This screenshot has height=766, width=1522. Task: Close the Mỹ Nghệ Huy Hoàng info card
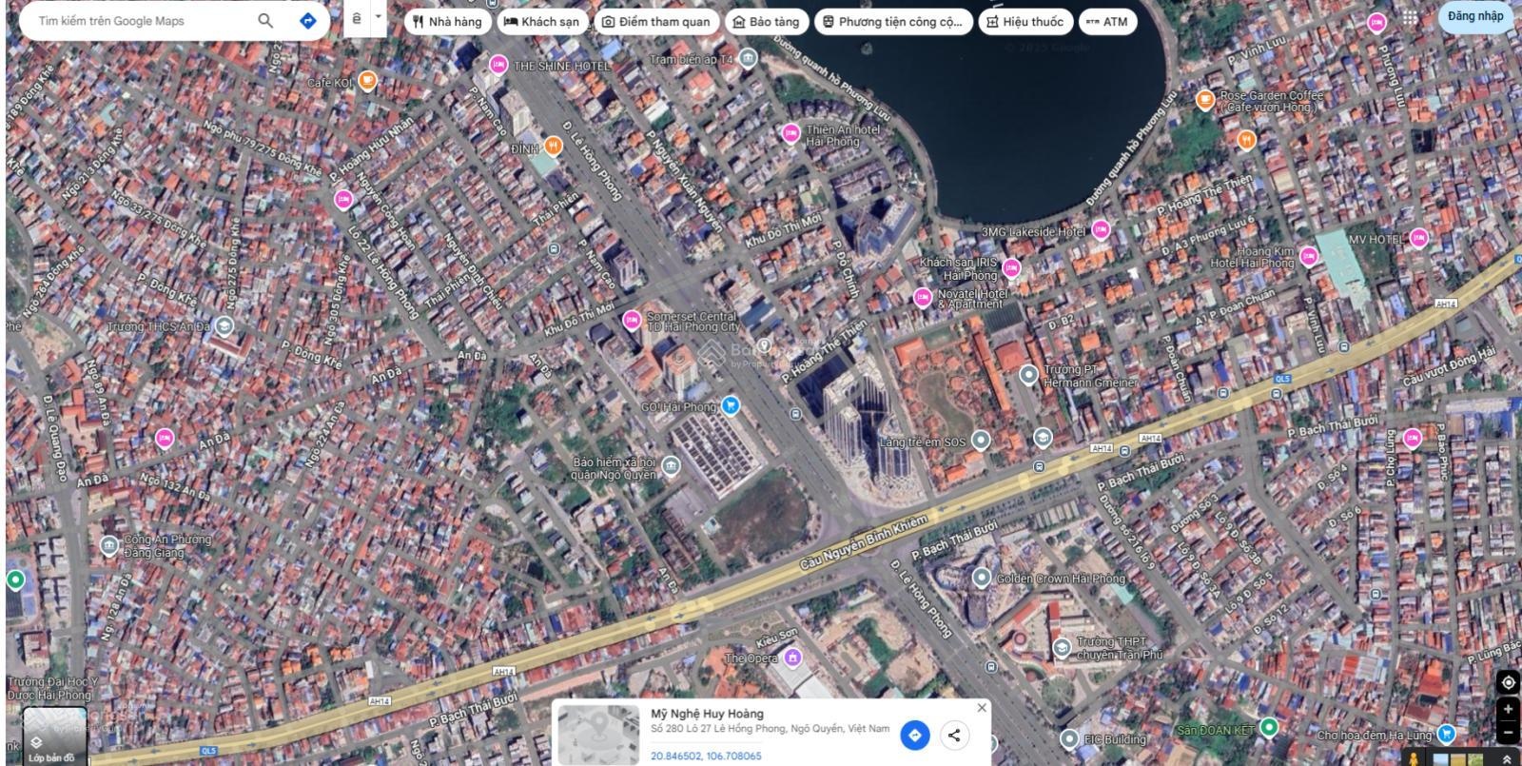pyautogui.click(x=982, y=707)
